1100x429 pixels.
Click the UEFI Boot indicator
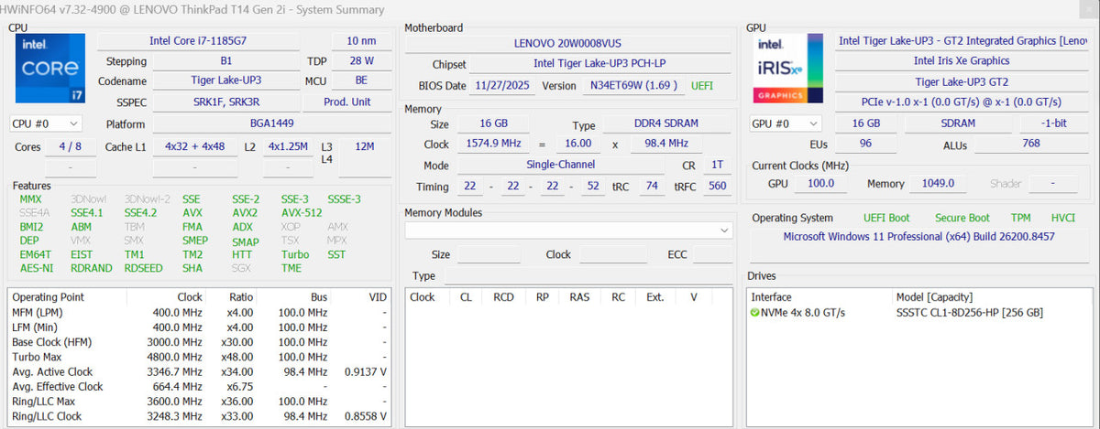pos(886,218)
